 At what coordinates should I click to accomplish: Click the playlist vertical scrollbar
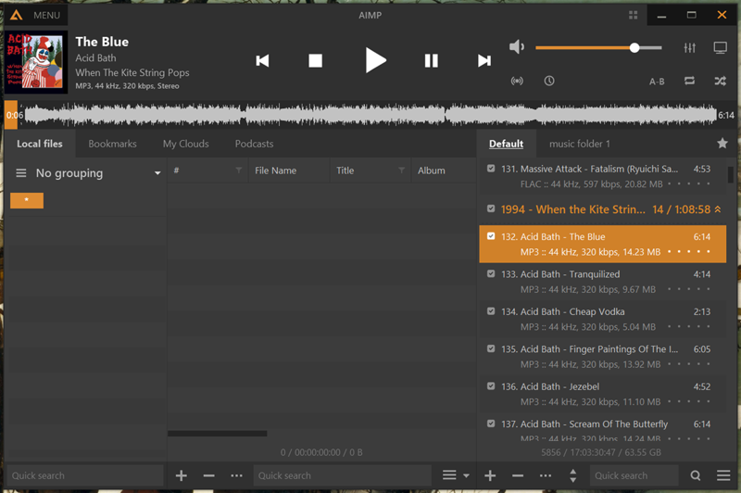[x=731, y=174]
